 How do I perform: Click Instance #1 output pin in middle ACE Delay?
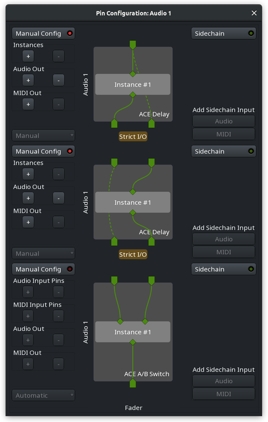coord(133,213)
